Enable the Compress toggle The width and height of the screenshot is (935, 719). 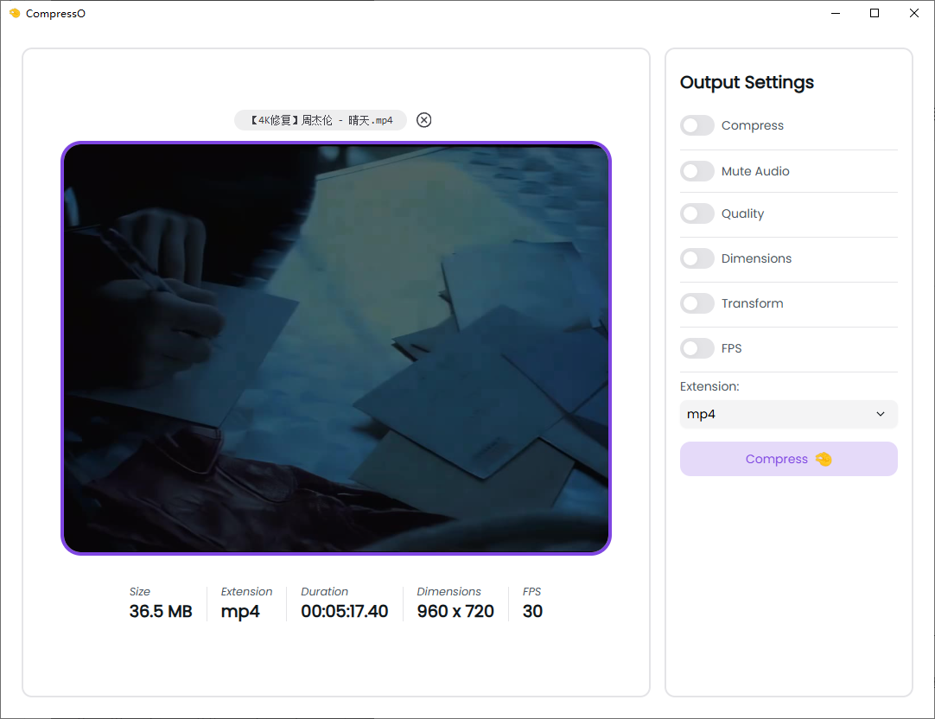697,125
